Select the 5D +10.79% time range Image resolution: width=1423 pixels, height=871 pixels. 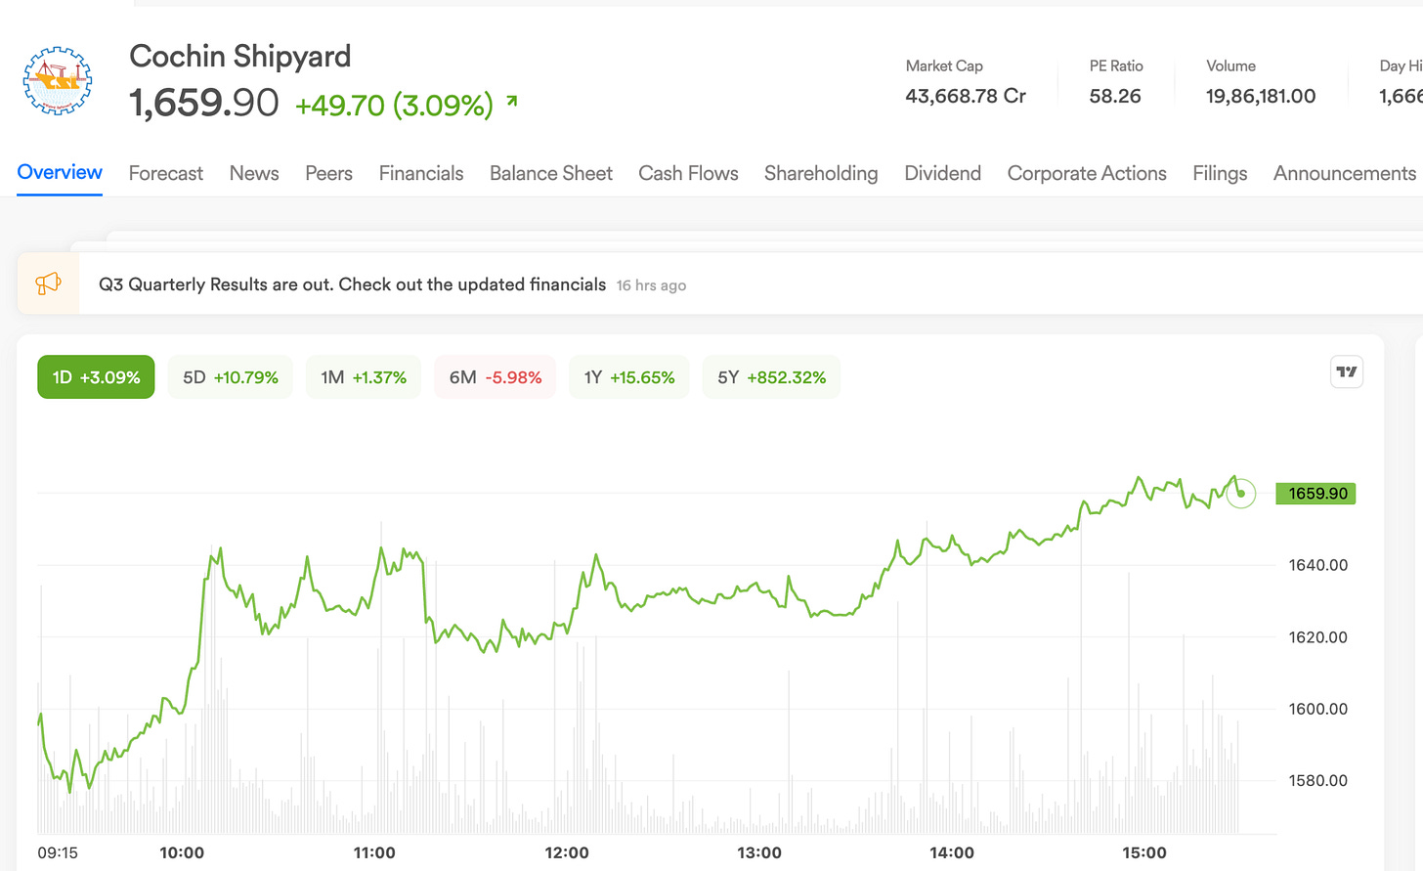click(x=231, y=377)
